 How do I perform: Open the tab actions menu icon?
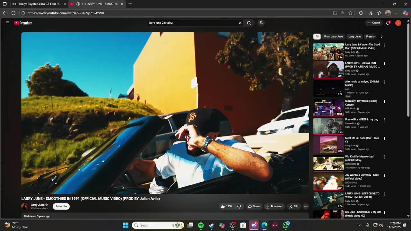5,4
